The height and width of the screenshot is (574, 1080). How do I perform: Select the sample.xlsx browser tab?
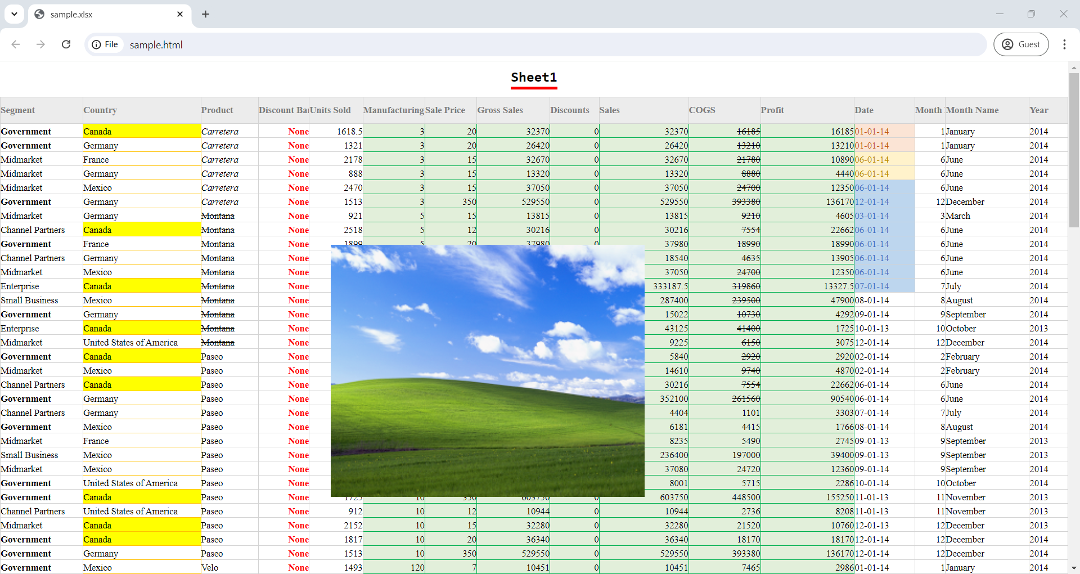pos(110,15)
